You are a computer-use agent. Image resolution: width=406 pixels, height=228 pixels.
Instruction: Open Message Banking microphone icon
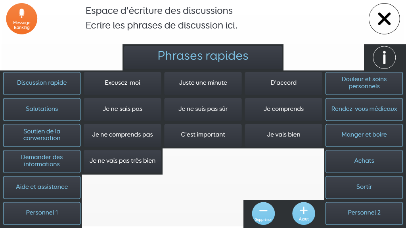(x=22, y=19)
